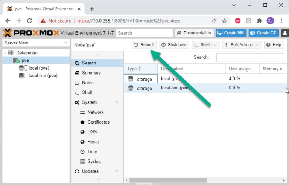Open Chrome's three-dot menu
This screenshot has height=185, width=289.
tap(281, 21)
